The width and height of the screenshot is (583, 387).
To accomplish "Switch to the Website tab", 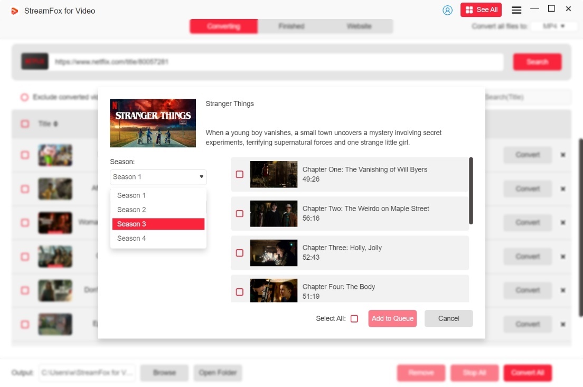I will pyautogui.click(x=359, y=26).
